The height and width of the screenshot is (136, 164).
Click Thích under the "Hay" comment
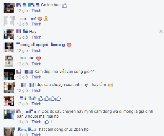tap(36, 37)
